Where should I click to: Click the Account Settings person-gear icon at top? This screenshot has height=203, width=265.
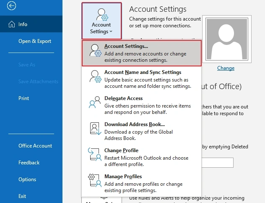pyautogui.click(x=102, y=15)
